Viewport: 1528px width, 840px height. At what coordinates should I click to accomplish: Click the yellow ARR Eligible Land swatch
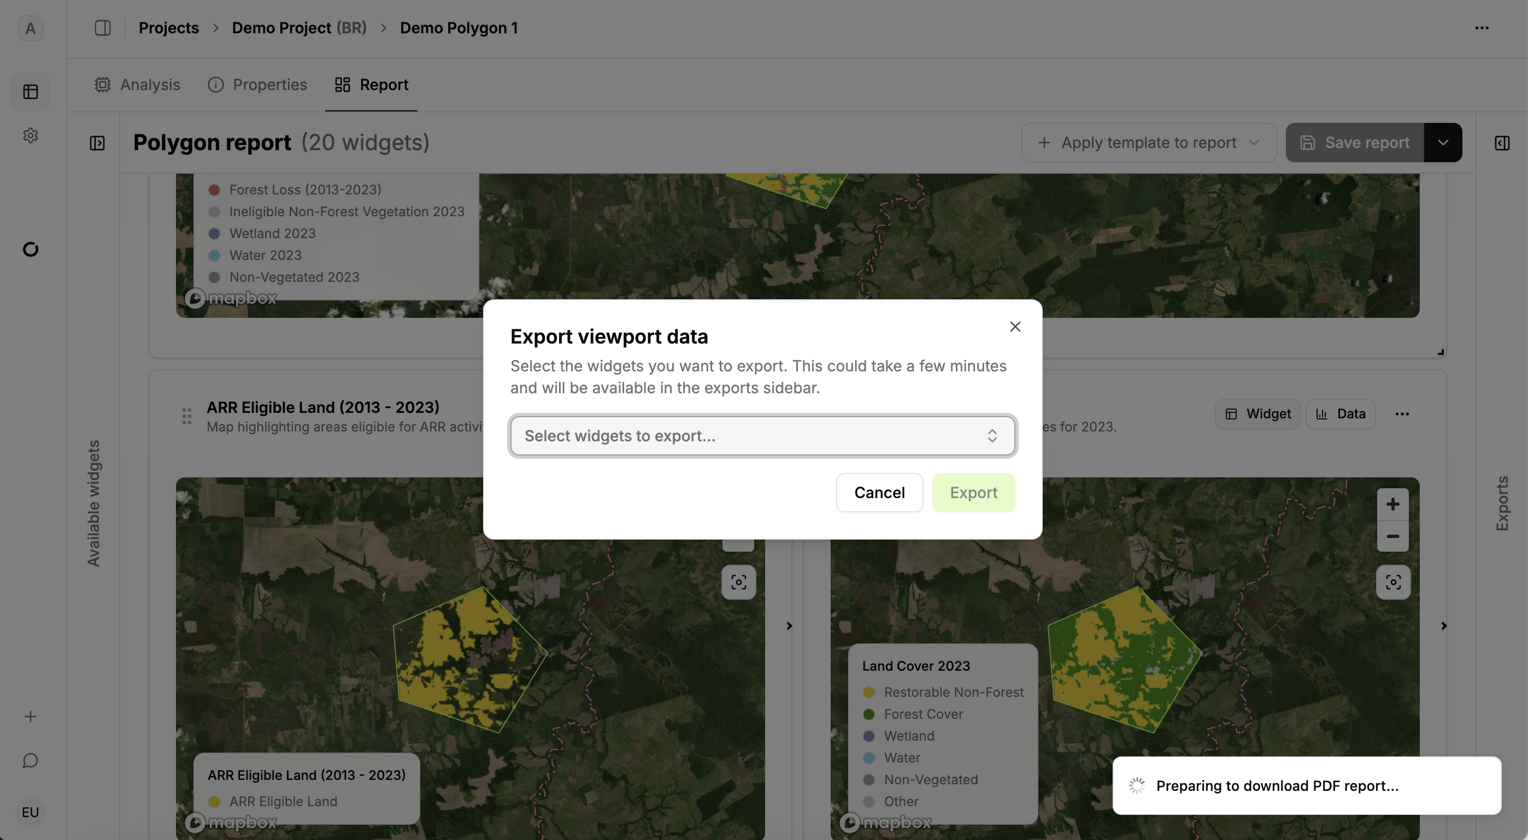214,801
